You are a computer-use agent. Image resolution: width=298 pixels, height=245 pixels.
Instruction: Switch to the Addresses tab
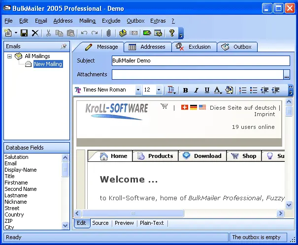(x=147, y=47)
